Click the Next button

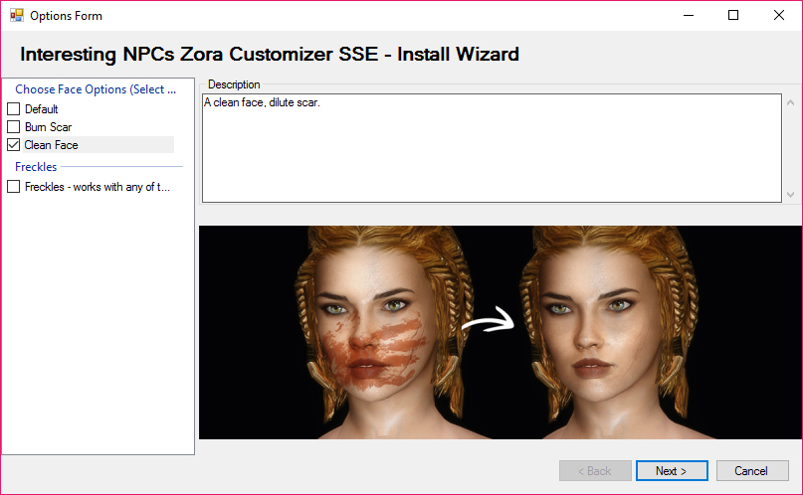tap(672, 470)
